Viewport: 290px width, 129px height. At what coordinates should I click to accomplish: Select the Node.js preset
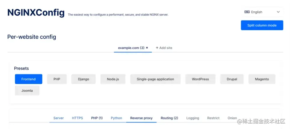pyautogui.click(x=113, y=79)
